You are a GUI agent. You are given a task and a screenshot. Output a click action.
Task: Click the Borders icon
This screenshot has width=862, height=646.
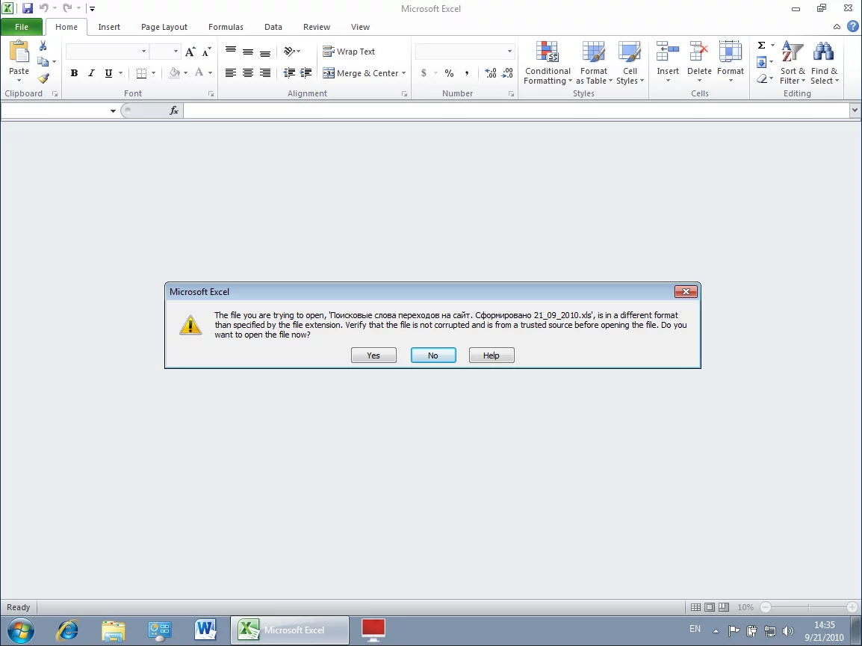coord(141,73)
